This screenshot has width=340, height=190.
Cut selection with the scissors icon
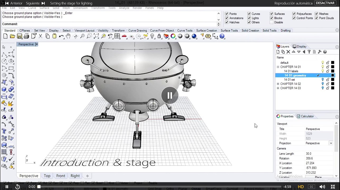point(41,36)
